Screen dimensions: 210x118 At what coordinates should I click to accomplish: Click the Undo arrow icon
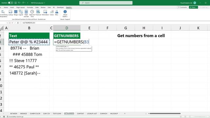click(19, 3)
